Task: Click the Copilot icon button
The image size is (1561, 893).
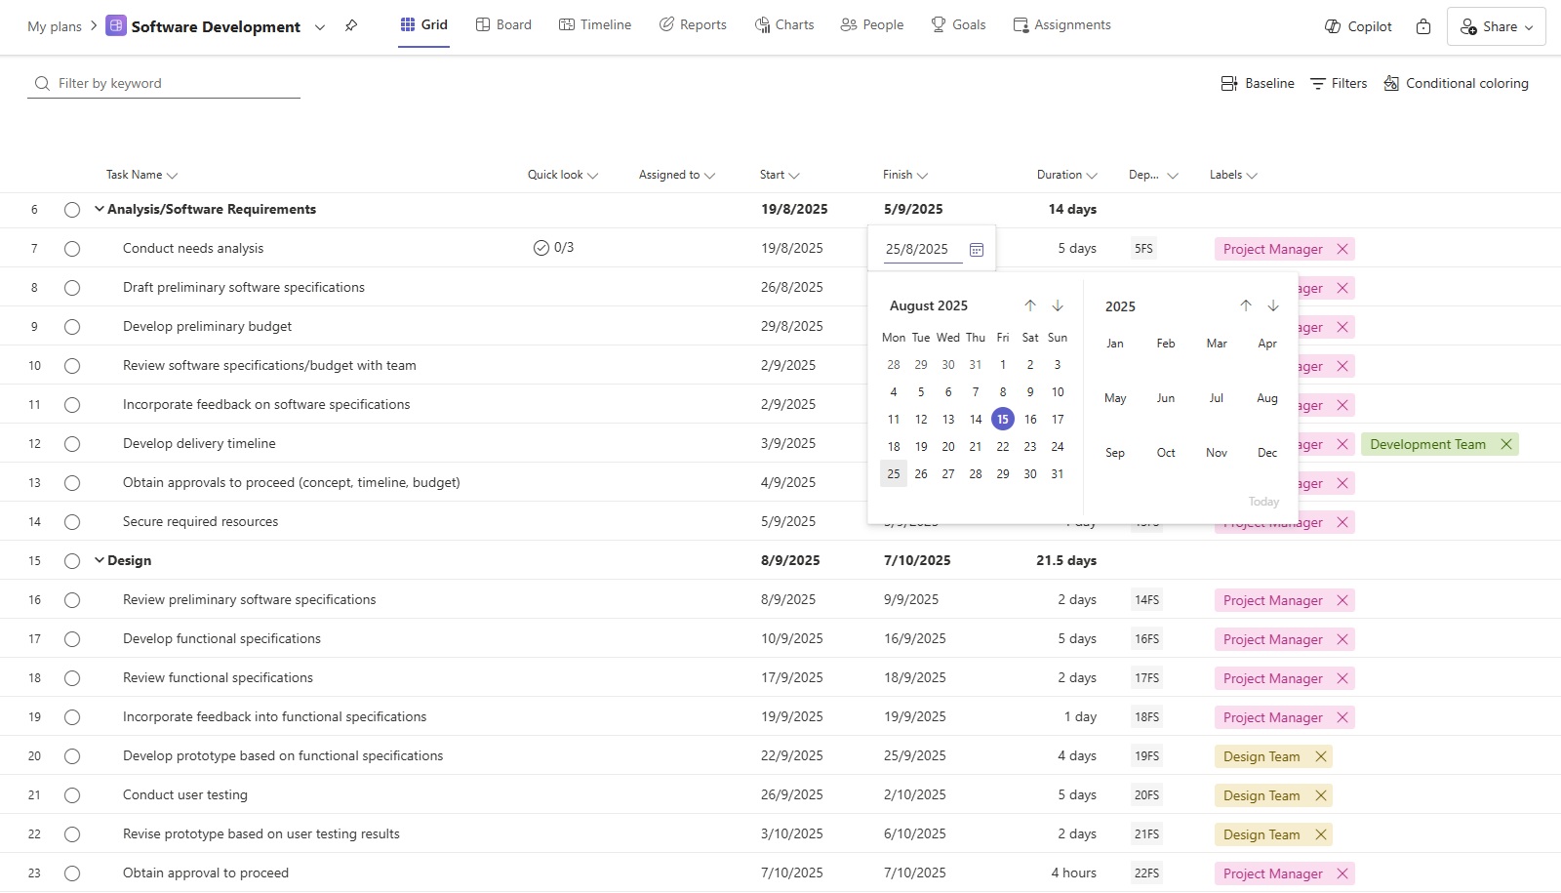Action: tap(1358, 26)
